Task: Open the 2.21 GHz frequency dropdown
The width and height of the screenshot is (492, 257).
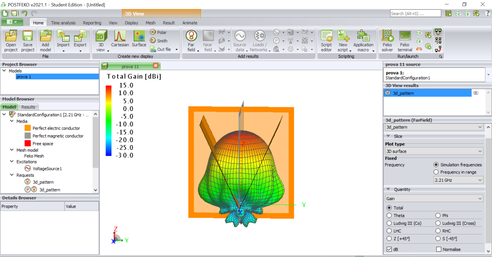Action: pos(458,180)
